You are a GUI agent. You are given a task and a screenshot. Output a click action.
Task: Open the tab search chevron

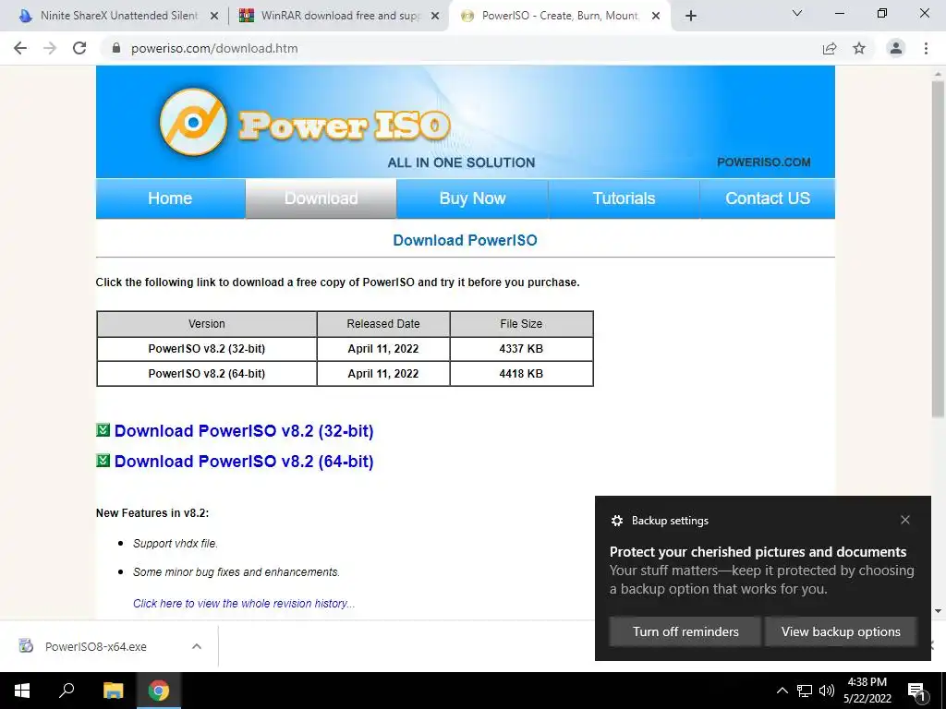coord(797,13)
